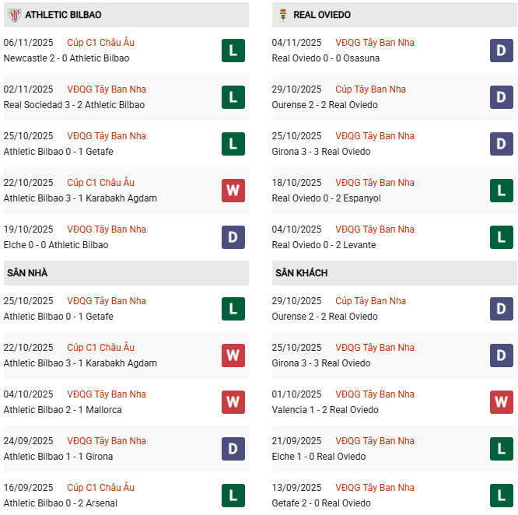The height and width of the screenshot is (515, 518).
Task: Click the L badge for Newcastle 2 - 0 Athletic Bilbao
Action: (x=233, y=51)
